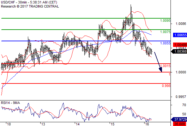Click the black 1.00368 current price tag

coord(179,52)
